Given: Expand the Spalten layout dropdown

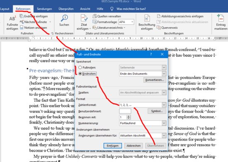Looking at the screenshot, I should pyautogui.click(x=164, y=93).
